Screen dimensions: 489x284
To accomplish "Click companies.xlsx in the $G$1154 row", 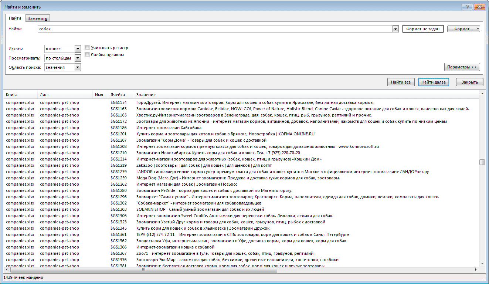I will (20, 102).
